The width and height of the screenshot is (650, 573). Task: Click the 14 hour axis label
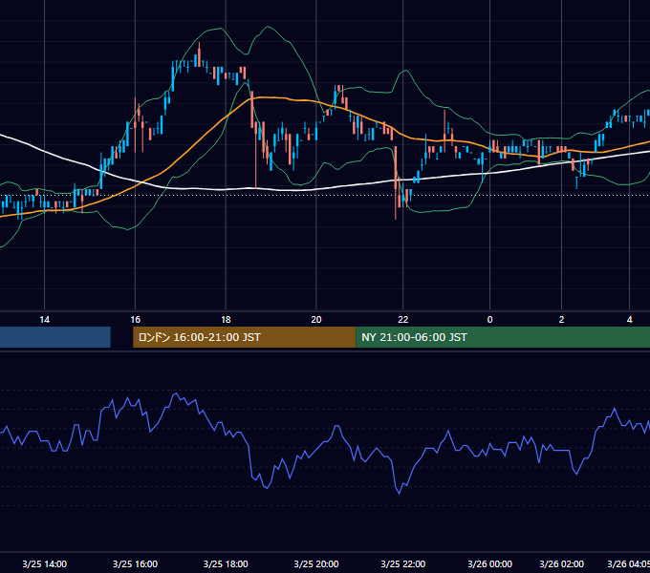(x=44, y=320)
